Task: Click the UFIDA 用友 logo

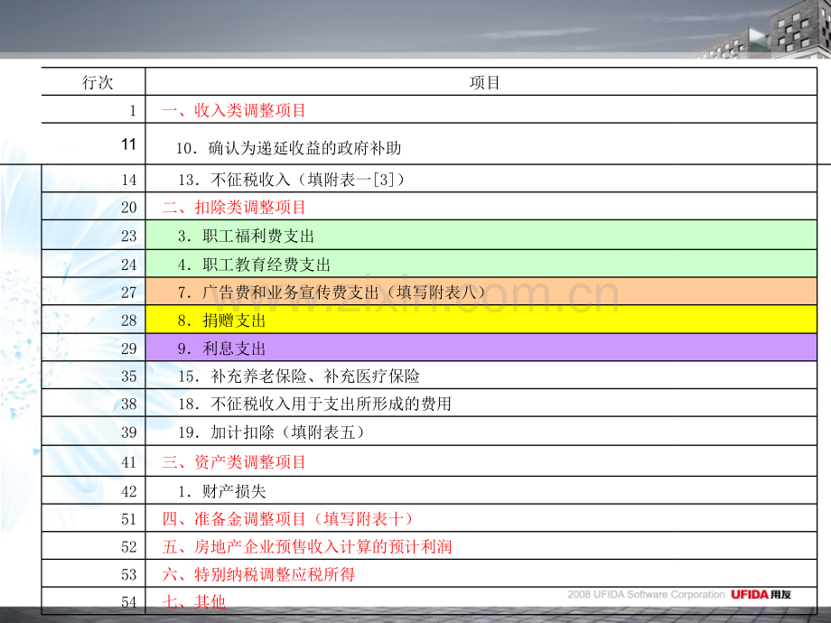Action: pyautogui.click(x=761, y=594)
